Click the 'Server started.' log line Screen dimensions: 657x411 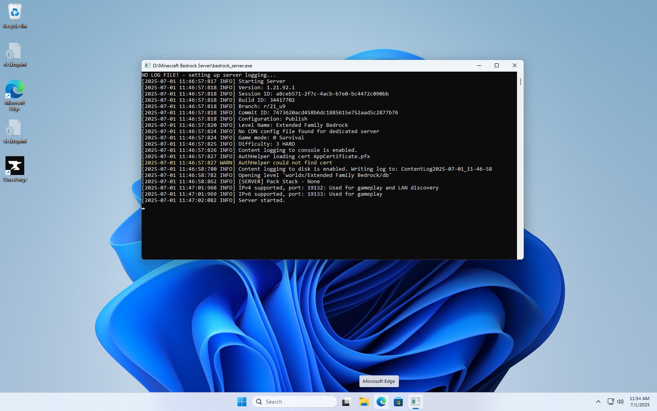[x=213, y=200]
